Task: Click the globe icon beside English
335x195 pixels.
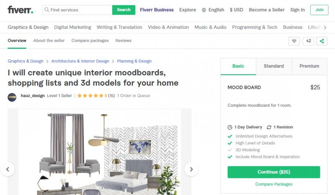Action: click(x=204, y=10)
